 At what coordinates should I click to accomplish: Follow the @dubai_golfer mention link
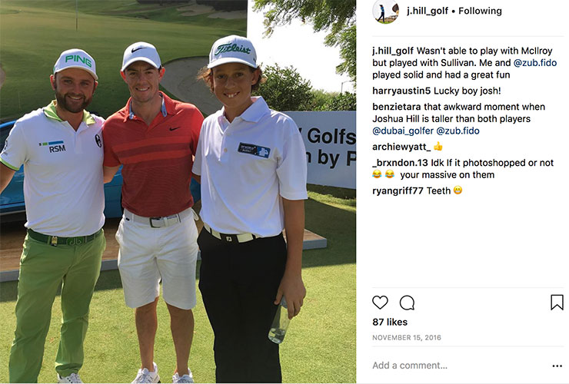tap(403, 131)
